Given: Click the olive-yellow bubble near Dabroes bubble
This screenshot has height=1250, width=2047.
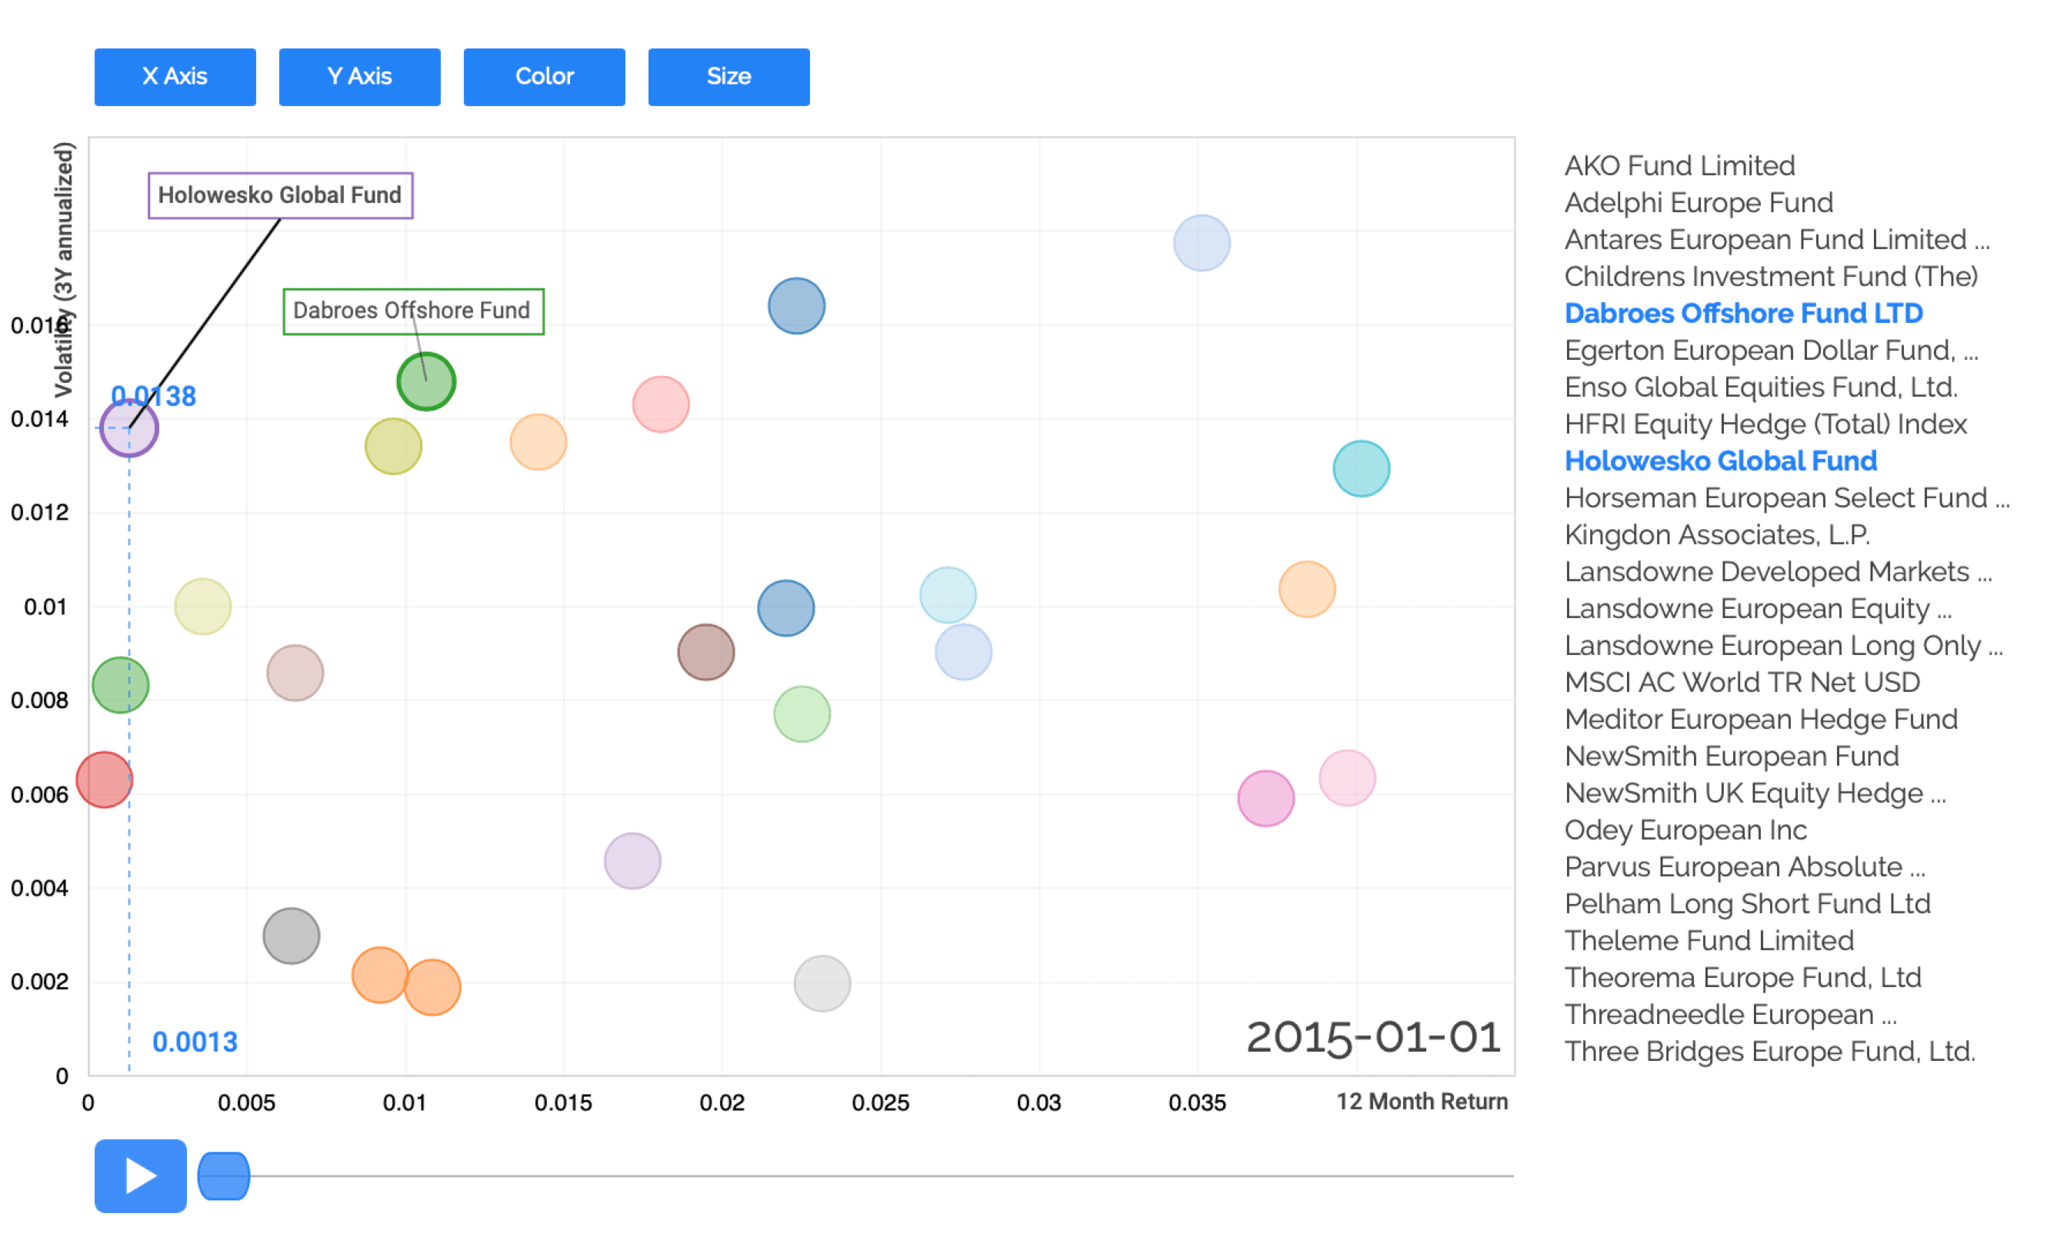Looking at the screenshot, I should (393, 446).
